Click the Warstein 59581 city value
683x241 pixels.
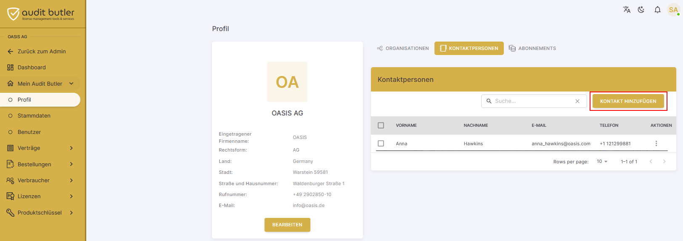pos(310,172)
